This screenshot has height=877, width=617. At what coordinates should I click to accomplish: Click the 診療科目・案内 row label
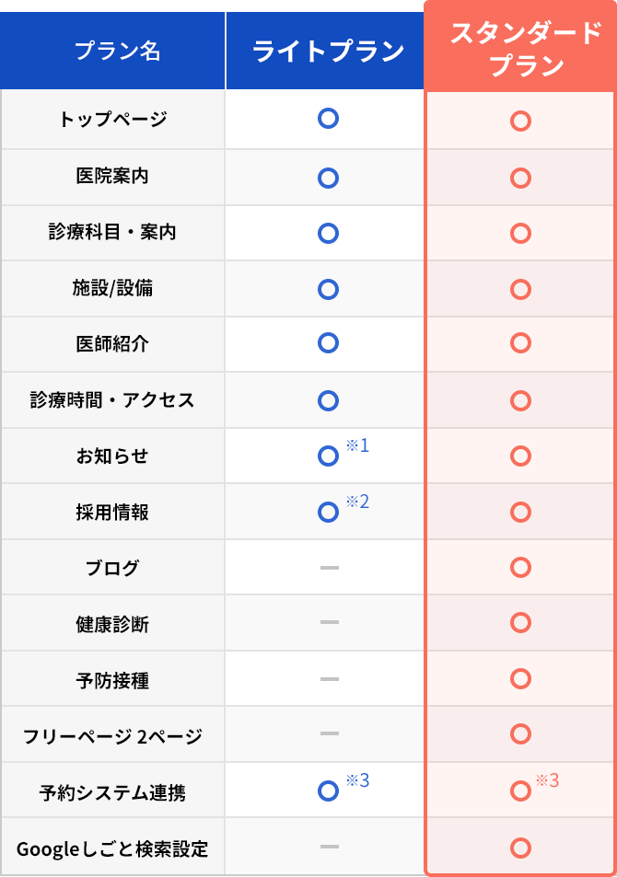pos(112,232)
